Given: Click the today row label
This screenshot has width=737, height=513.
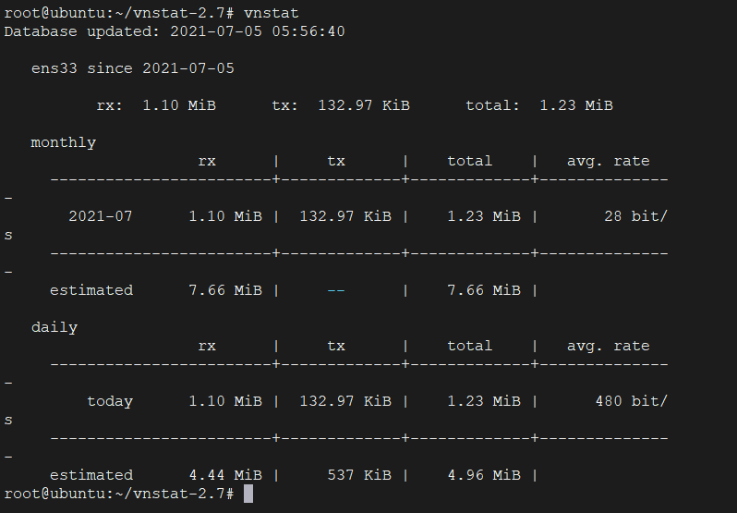Looking at the screenshot, I should [110, 401].
